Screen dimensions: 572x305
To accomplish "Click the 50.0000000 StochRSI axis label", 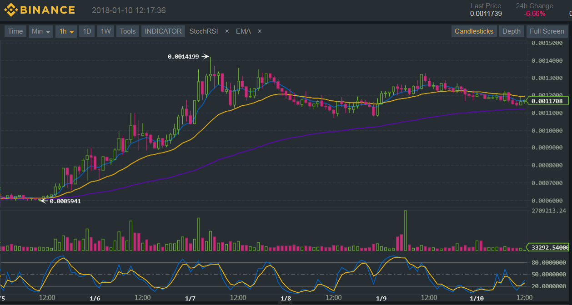I will tap(549, 274).
